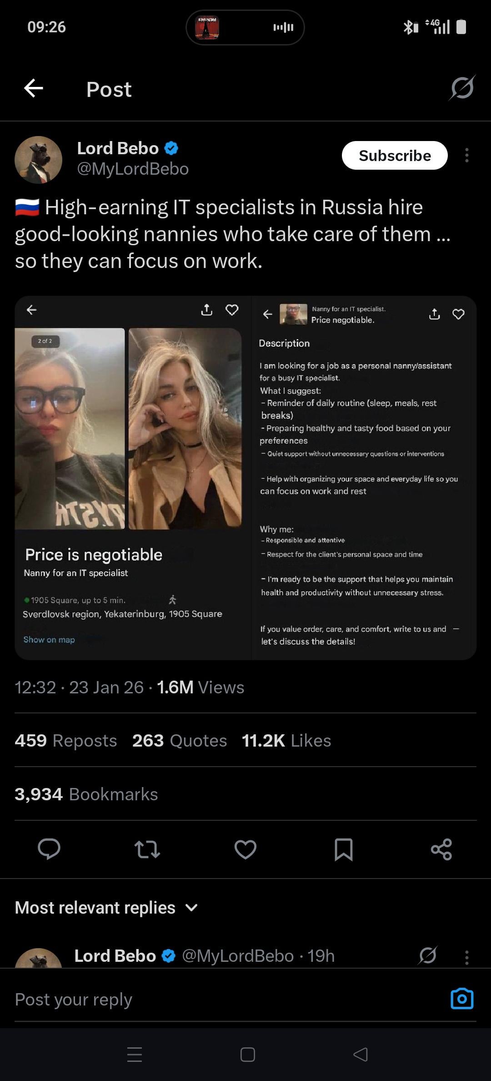View the 459 Reposts list
Viewport: 491px width, 1081px height.
pyautogui.click(x=66, y=741)
